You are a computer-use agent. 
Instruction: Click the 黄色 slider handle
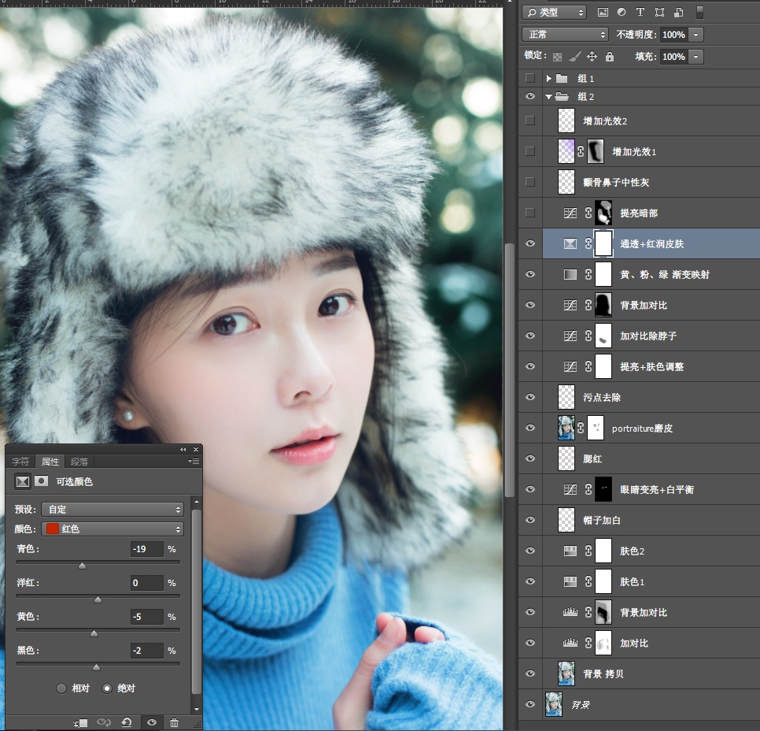(94, 633)
